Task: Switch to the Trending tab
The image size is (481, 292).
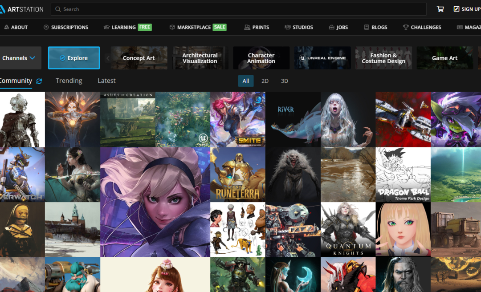Action: [69, 81]
